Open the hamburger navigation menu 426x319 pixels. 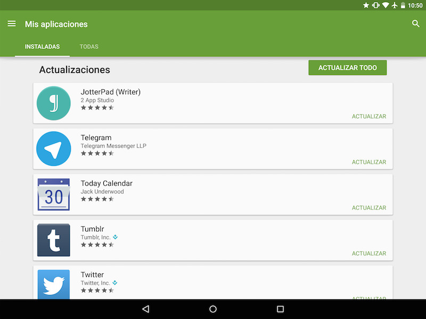(12, 24)
